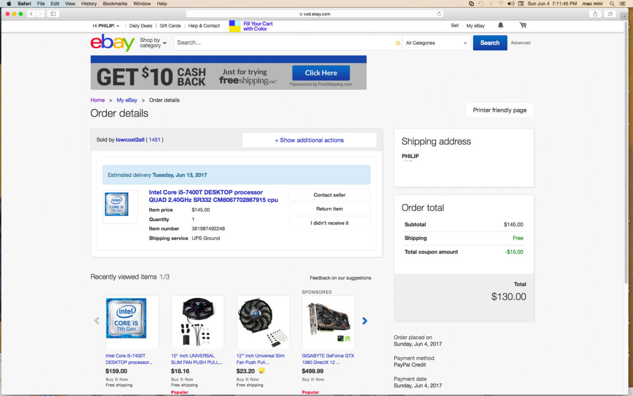Image resolution: width=633 pixels, height=396 pixels.
Task: Click the saved search icon in search box
Action: (398, 43)
